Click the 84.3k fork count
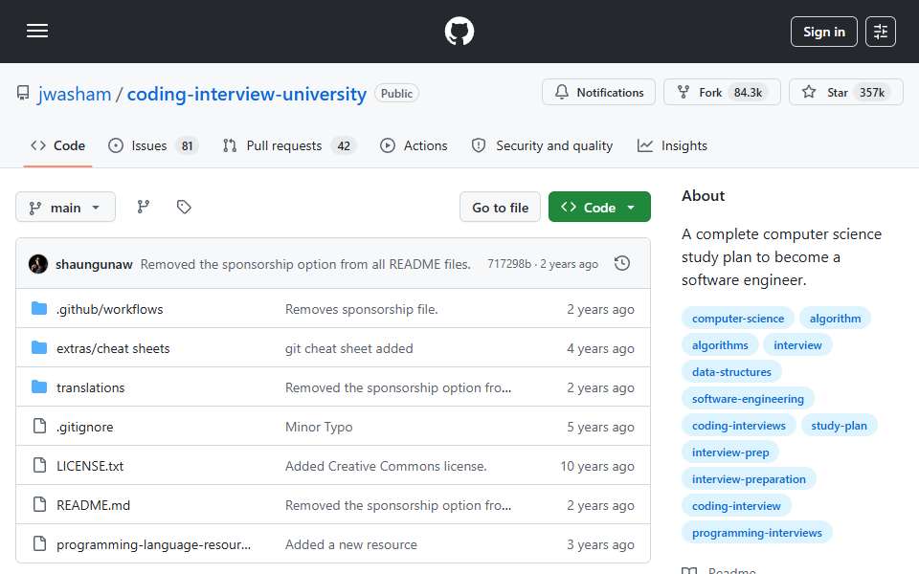The height and width of the screenshot is (574, 919). (x=748, y=93)
